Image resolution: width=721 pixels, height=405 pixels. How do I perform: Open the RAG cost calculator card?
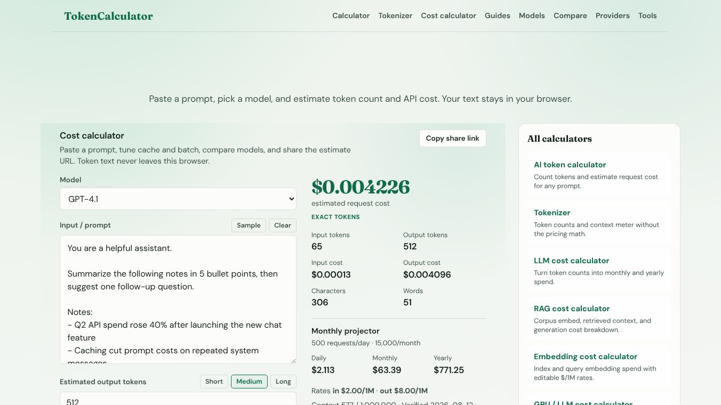click(x=599, y=319)
